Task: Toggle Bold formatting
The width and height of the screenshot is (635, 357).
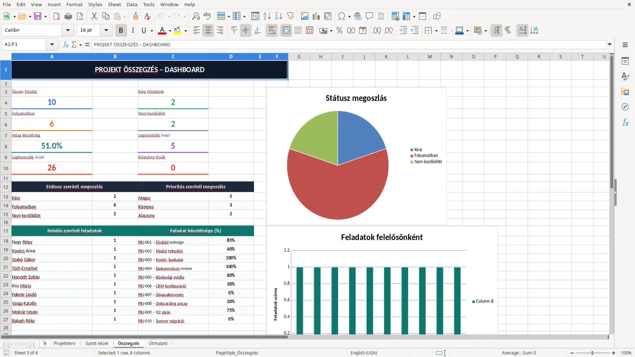Action: [x=121, y=31]
